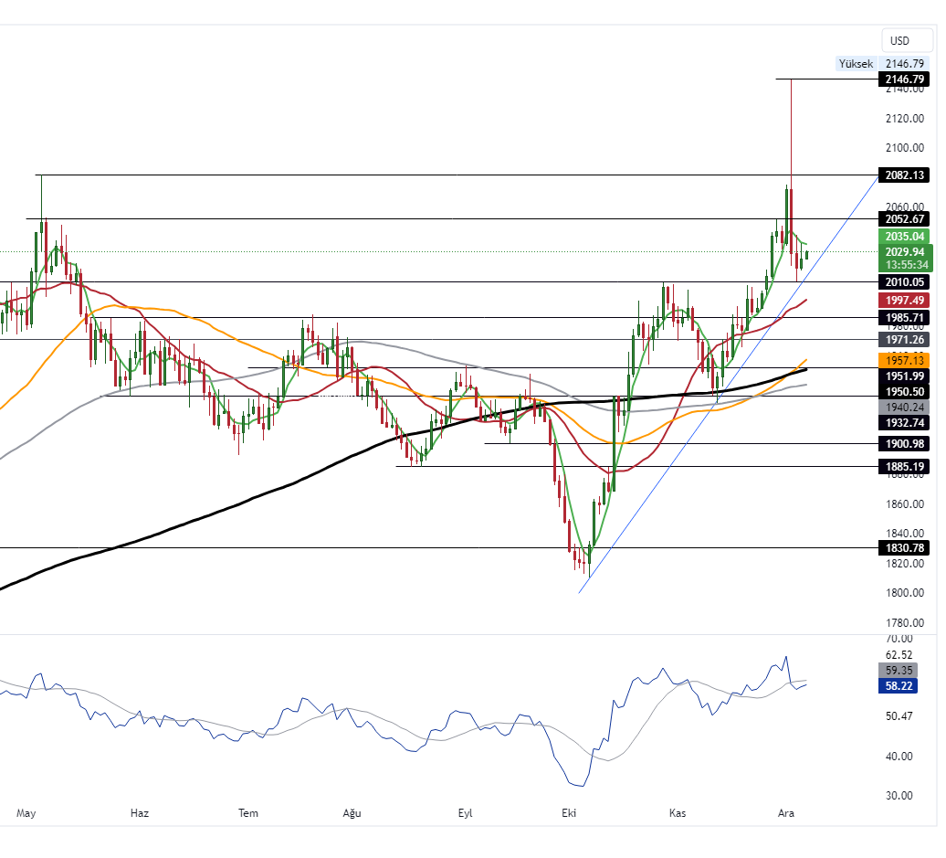
Task: Click the orange 1957.13 moving average label
Action: (905, 361)
